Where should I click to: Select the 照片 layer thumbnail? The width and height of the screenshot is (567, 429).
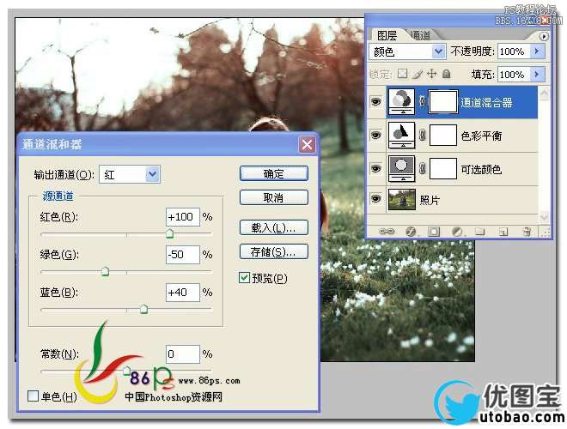(402, 199)
